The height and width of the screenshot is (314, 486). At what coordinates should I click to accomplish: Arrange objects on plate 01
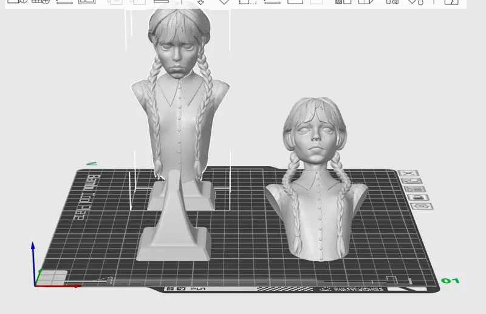click(415, 189)
